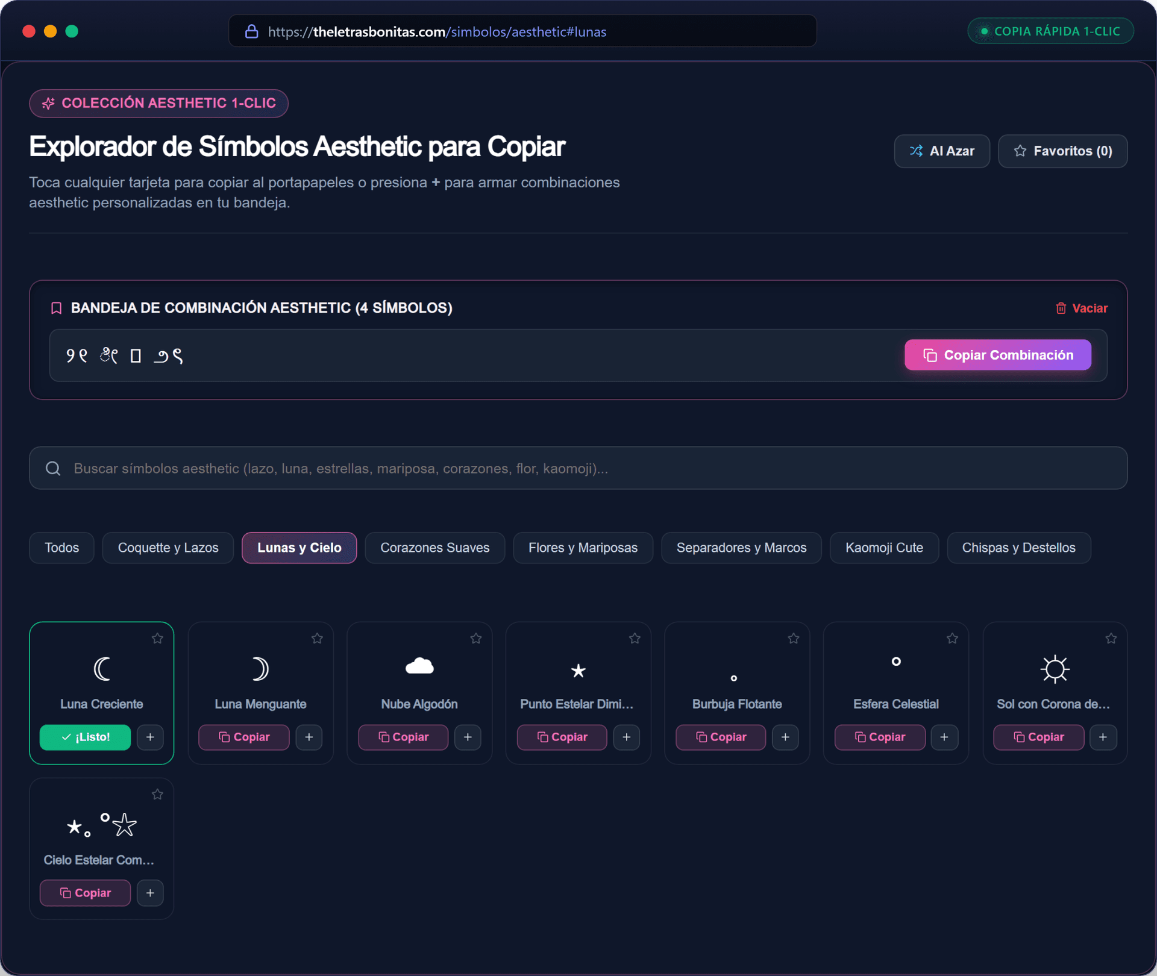The width and height of the screenshot is (1157, 976).
Task: Add Burbuja Flotante to the tray
Action: (785, 737)
